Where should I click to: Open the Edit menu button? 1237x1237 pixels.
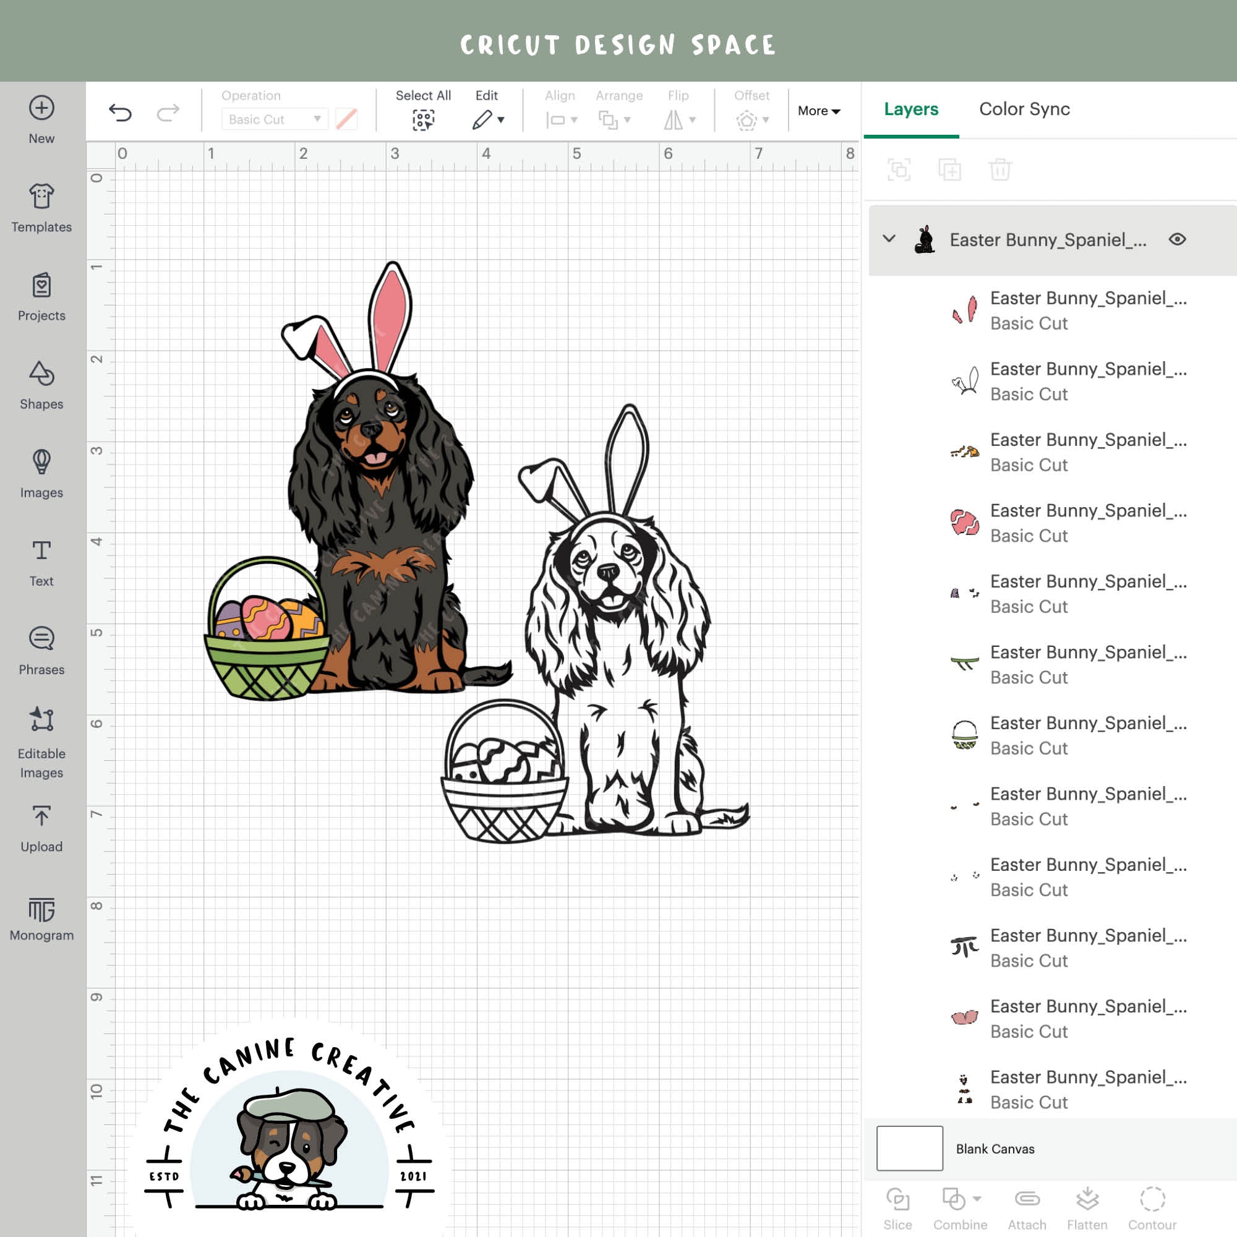[x=487, y=109]
